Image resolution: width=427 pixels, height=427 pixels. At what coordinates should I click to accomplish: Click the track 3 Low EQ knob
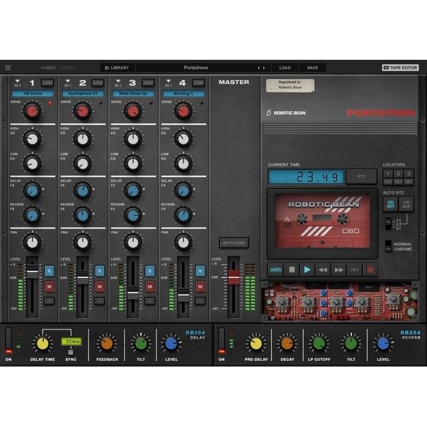point(133,164)
